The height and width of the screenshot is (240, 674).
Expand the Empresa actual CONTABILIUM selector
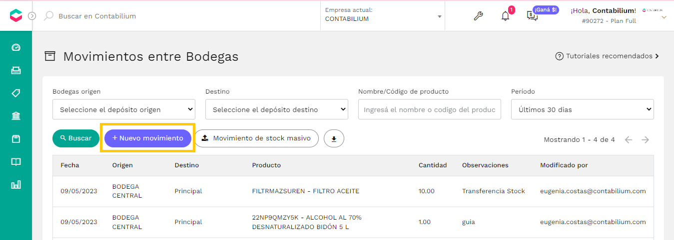pyautogui.click(x=383, y=16)
